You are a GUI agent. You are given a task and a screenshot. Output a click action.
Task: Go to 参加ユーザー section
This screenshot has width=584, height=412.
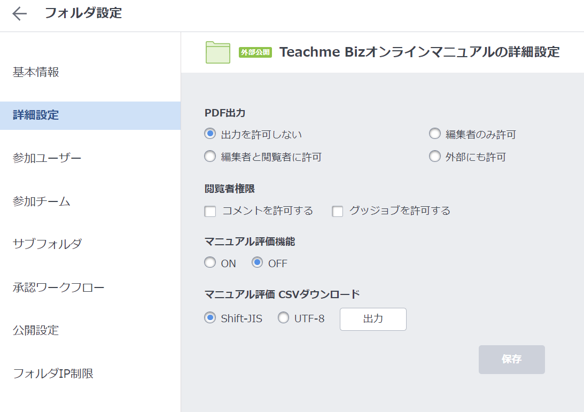click(47, 158)
